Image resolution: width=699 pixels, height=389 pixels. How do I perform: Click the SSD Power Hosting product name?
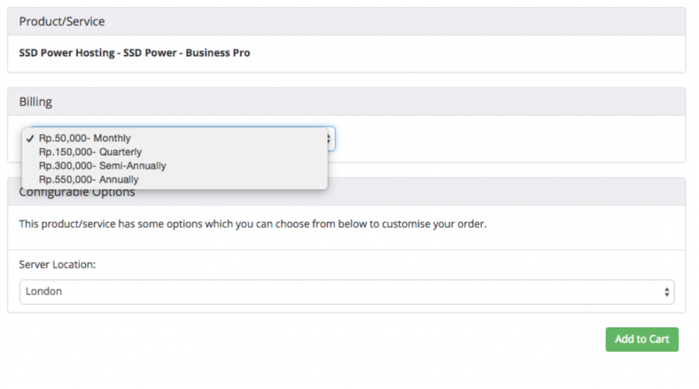tap(67, 53)
